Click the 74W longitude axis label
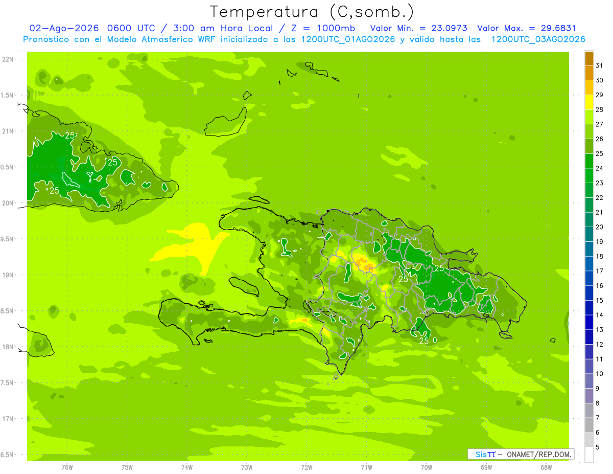This screenshot has height=474, width=613. (187, 467)
